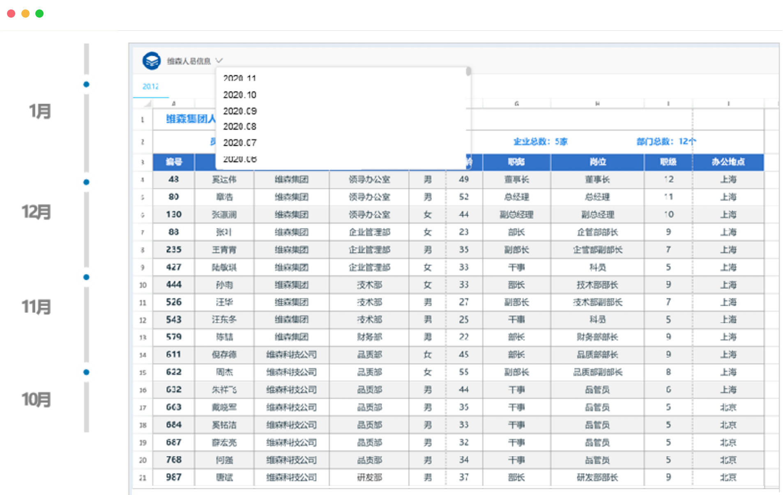The width and height of the screenshot is (783, 495).
Task: Collapse the 维森人员信息 dropdown chevron
Action: click(x=219, y=61)
